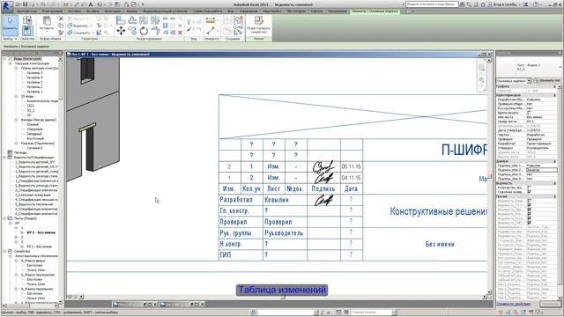
Task: Click the drawing view horizontal scrollbar
Action: pyautogui.click(x=283, y=297)
